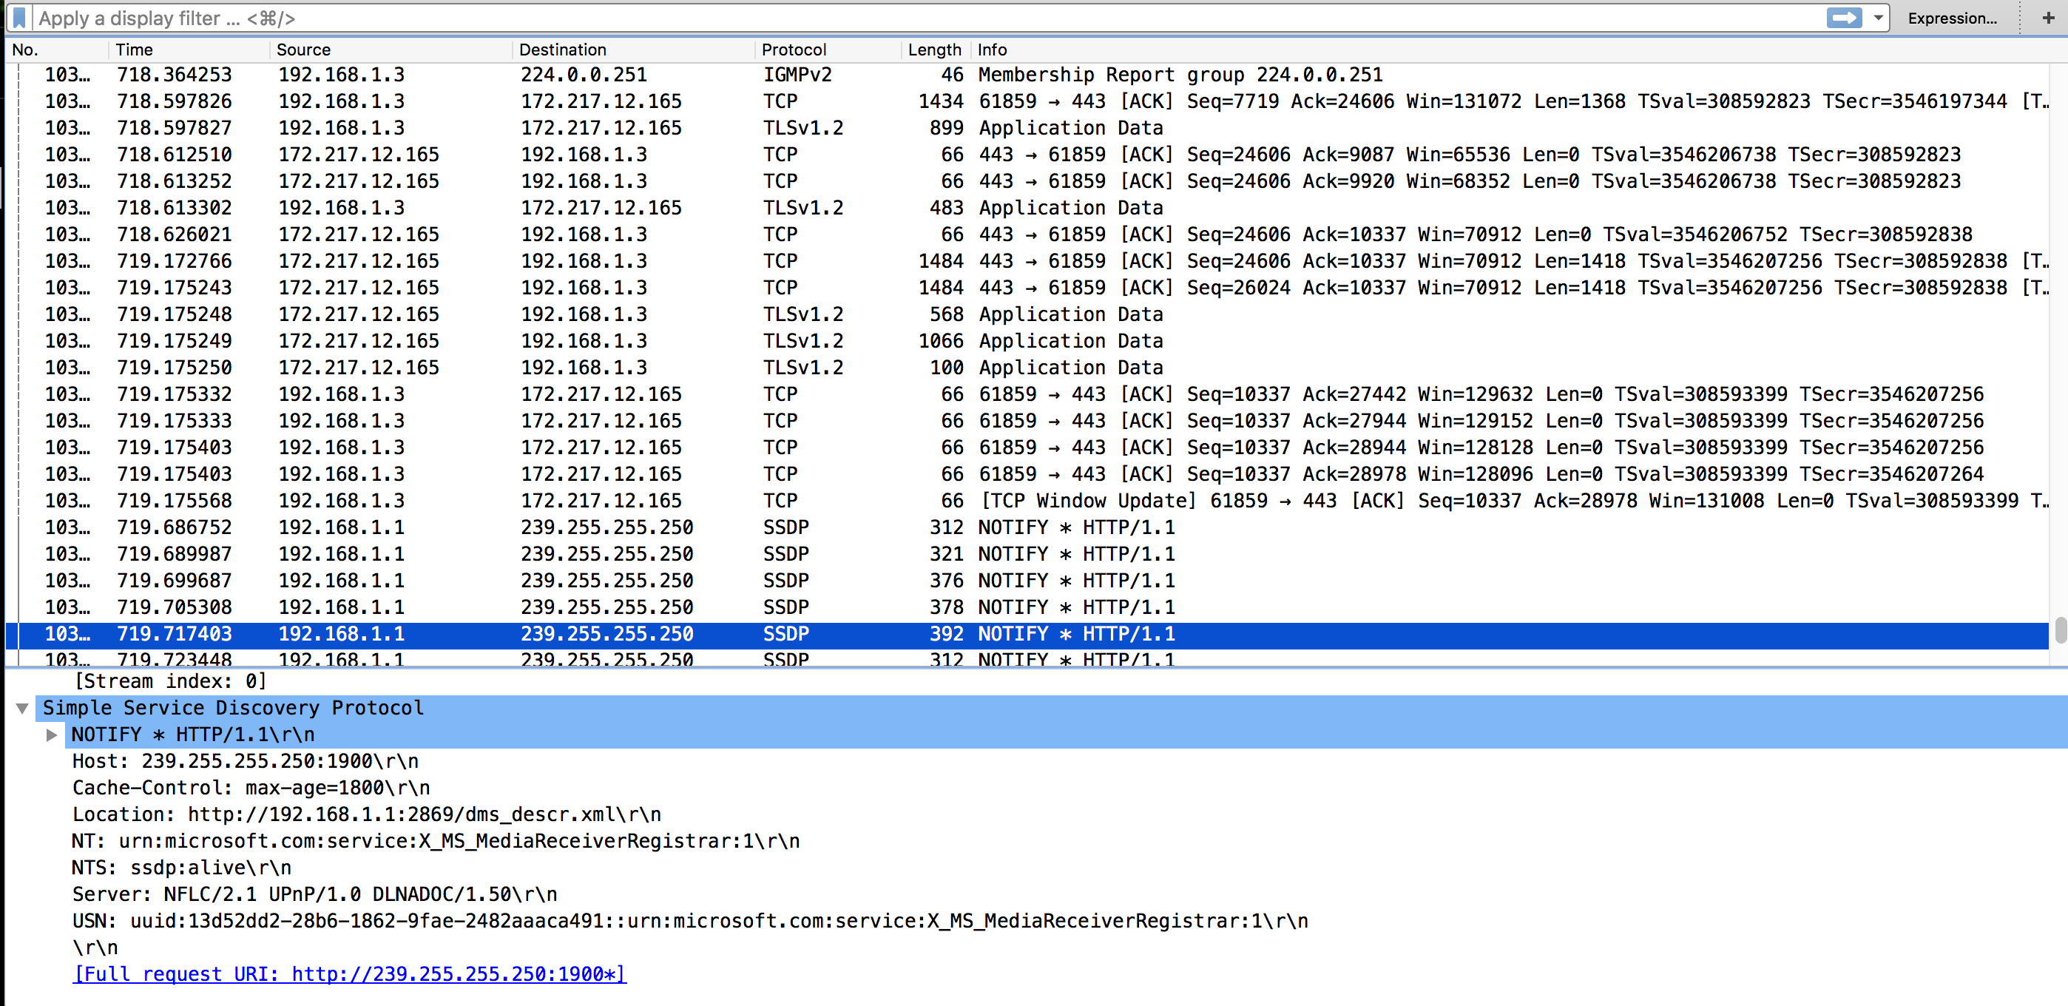Open the Full request URI link
Viewport: 2068px width, 1006px height.
348,974
